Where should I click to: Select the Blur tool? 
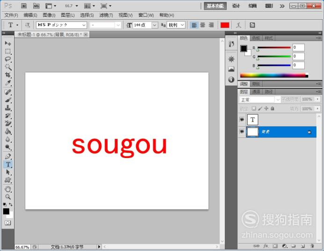(x=8, y=139)
